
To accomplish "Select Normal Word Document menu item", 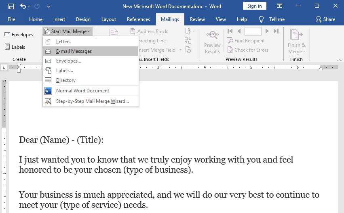I will click(x=91, y=91).
